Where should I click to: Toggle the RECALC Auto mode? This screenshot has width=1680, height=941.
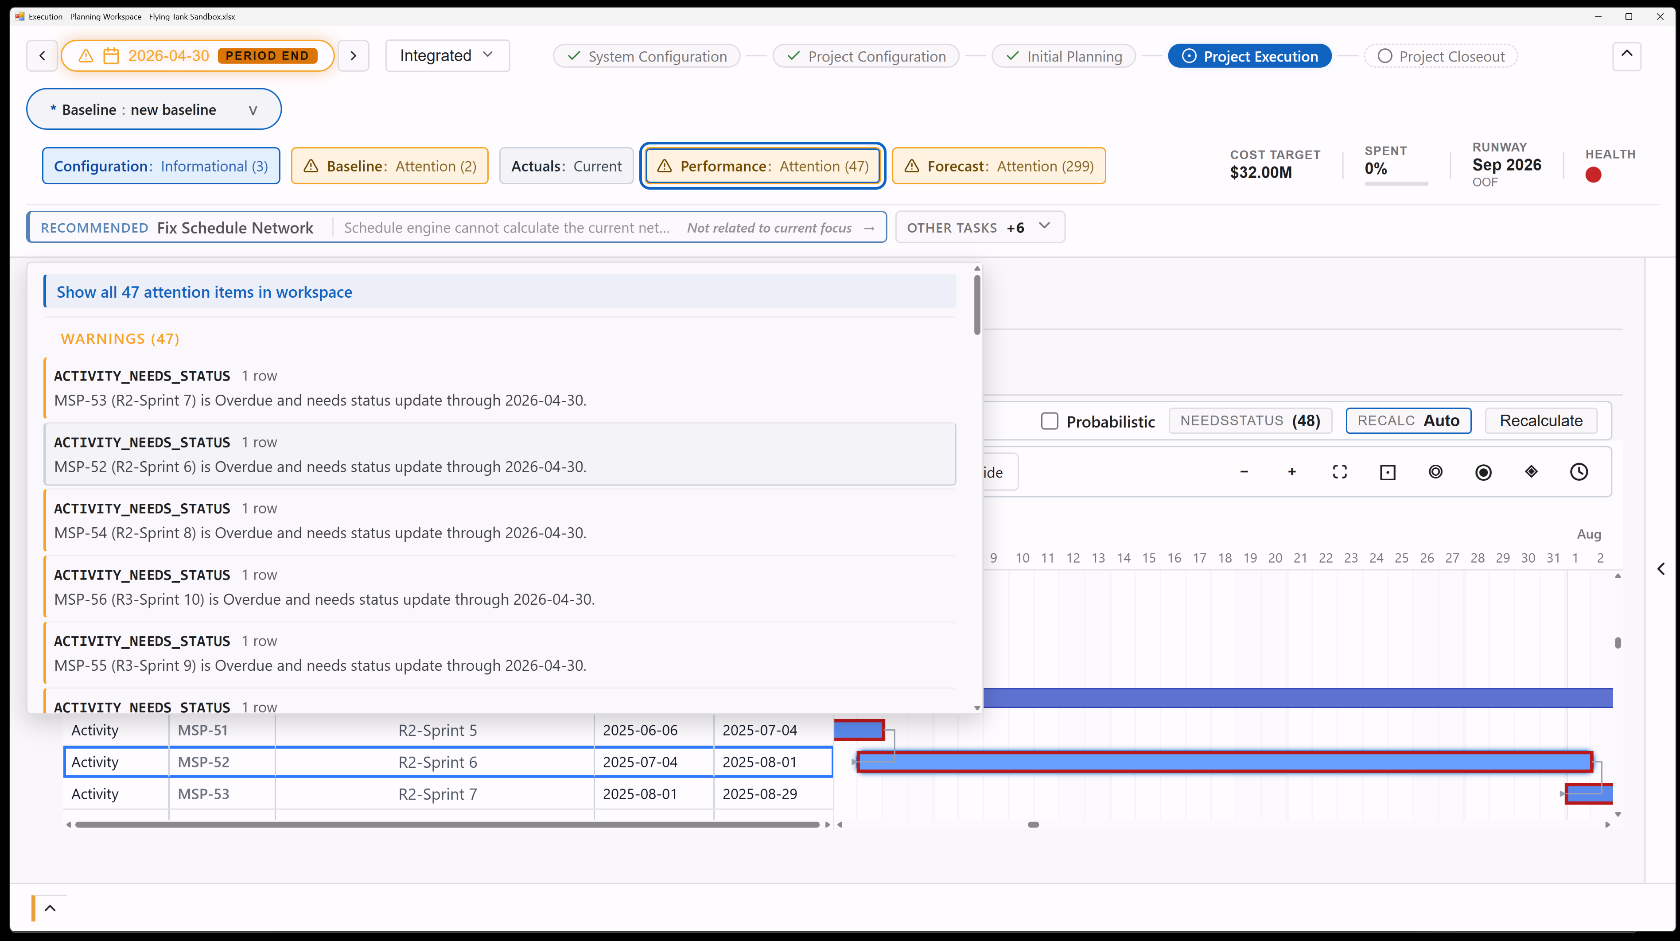coord(1408,420)
